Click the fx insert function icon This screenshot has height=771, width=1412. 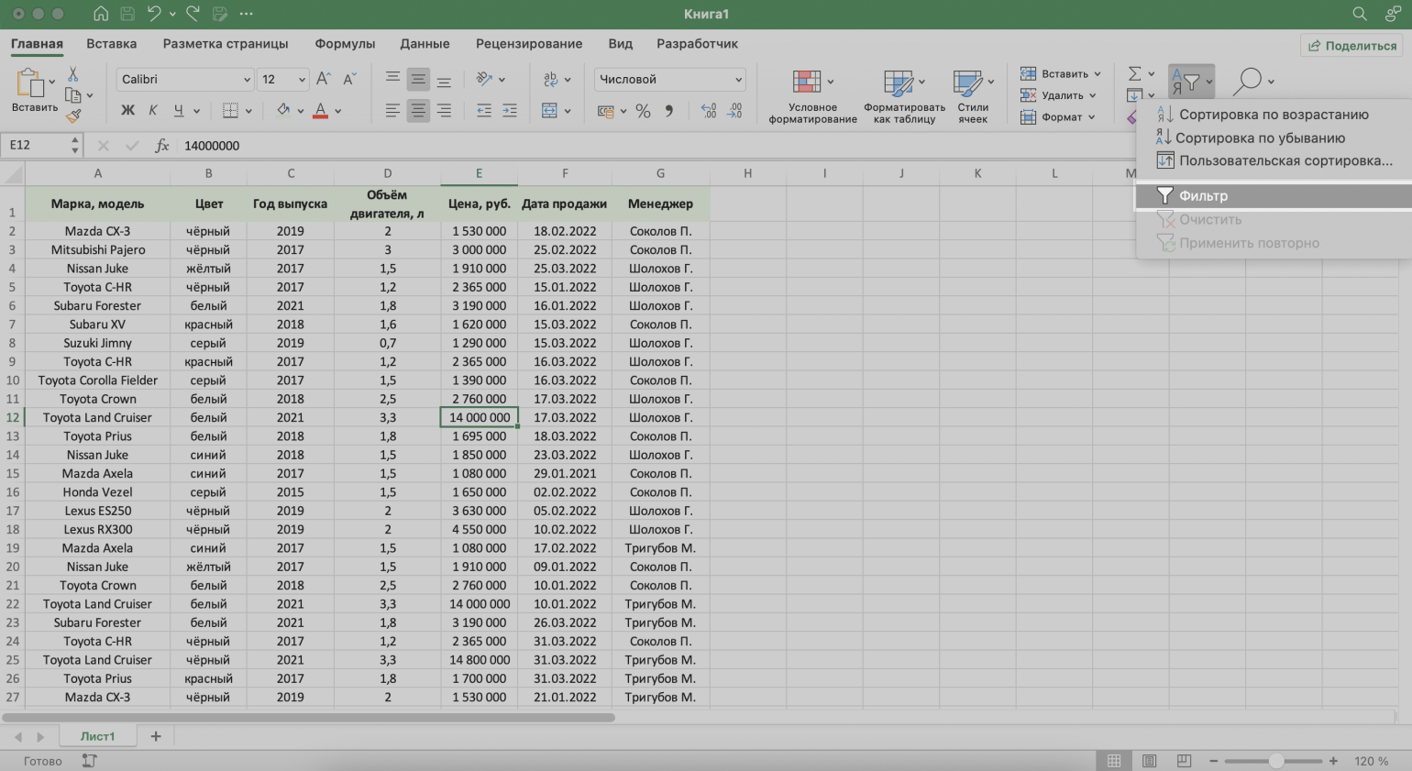pos(162,146)
